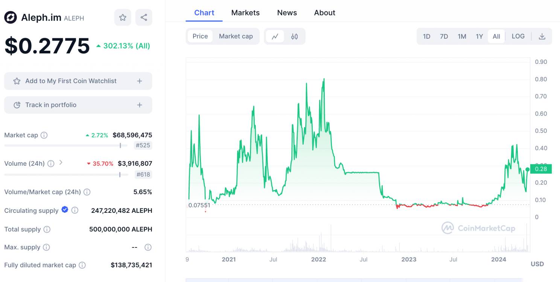This screenshot has width=560, height=282.
Task: Click the USD currency label
Action: [x=537, y=264]
